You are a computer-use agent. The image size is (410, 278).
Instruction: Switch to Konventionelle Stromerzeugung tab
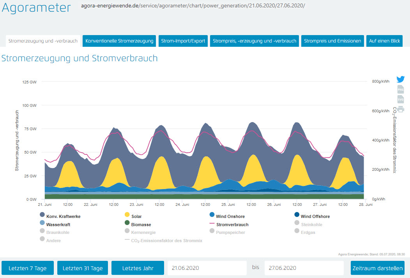point(120,41)
